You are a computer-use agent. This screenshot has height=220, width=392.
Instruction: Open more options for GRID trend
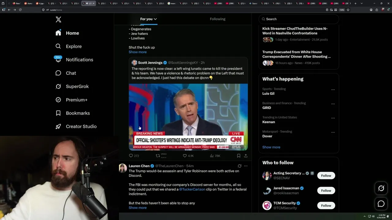(333, 104)
